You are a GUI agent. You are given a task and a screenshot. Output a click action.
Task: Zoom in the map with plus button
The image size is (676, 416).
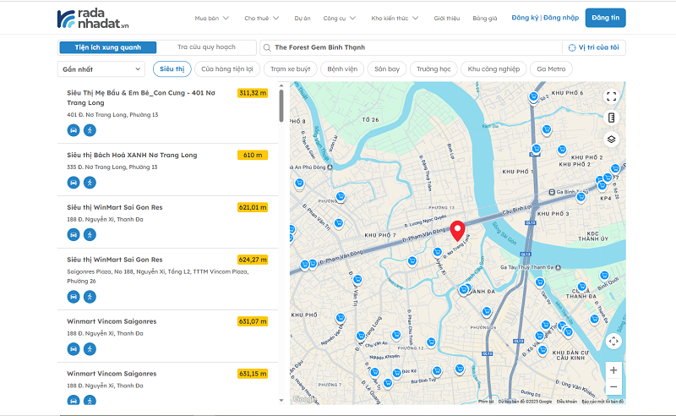(613, 370)
